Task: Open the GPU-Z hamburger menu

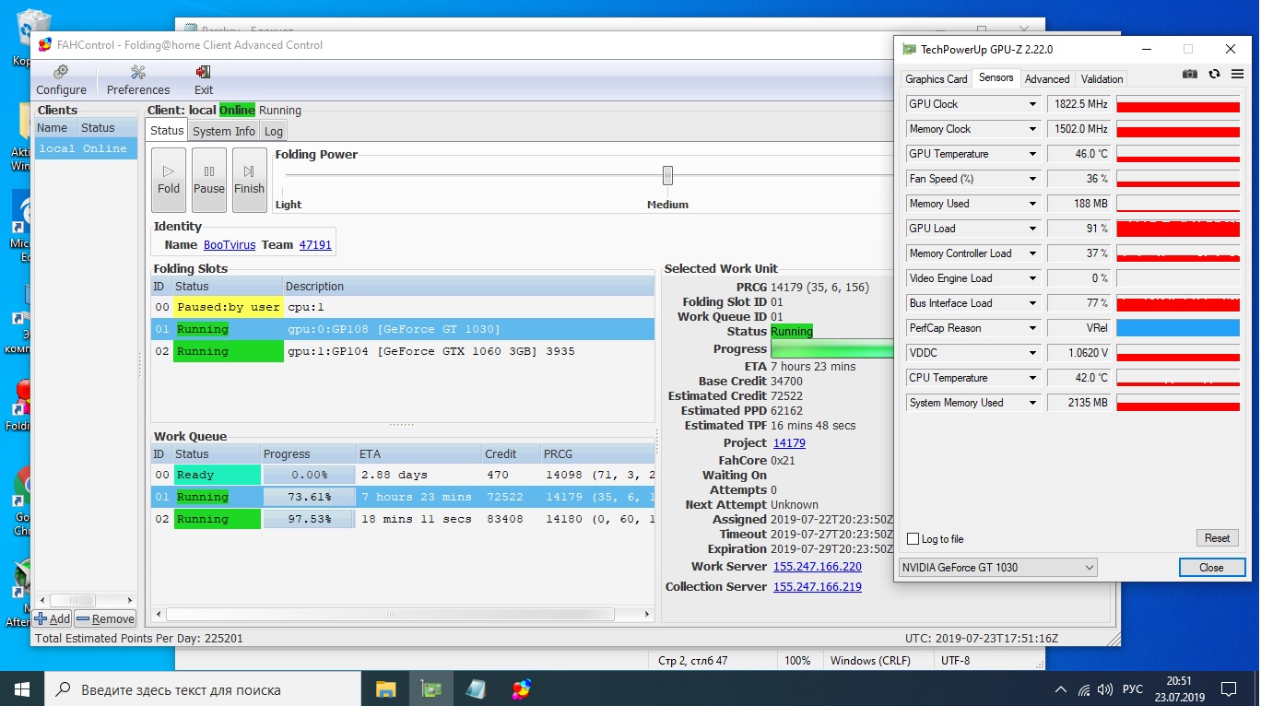Action: click(x=1237, y=74)
